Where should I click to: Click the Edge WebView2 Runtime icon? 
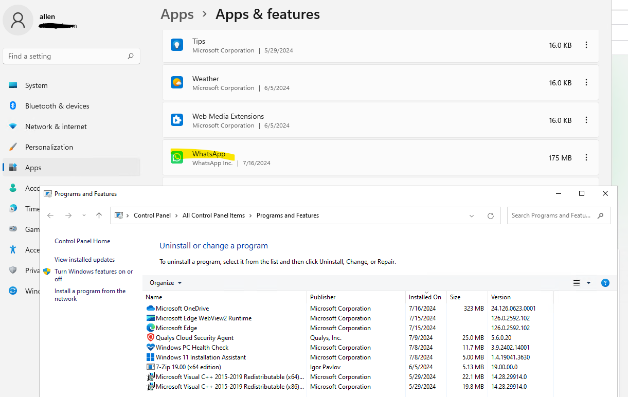coord(151,318)
